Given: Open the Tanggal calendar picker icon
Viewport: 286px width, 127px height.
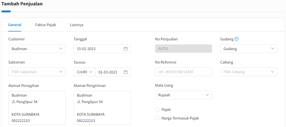Looking at the screenshot, I should [125, 49].
